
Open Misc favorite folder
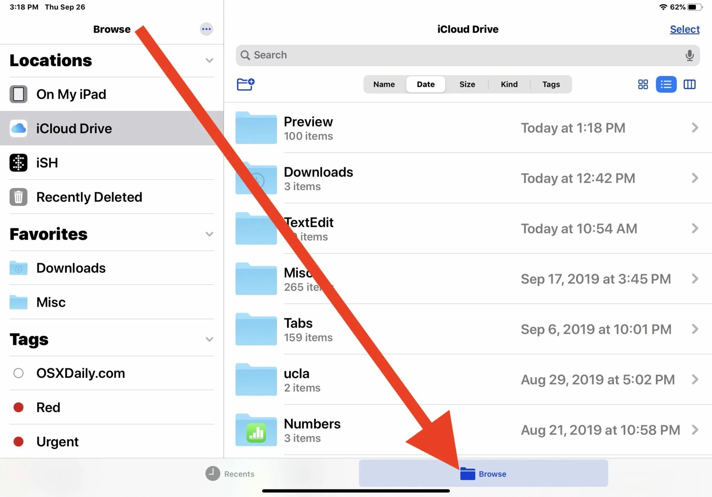(x=112, y=302)
